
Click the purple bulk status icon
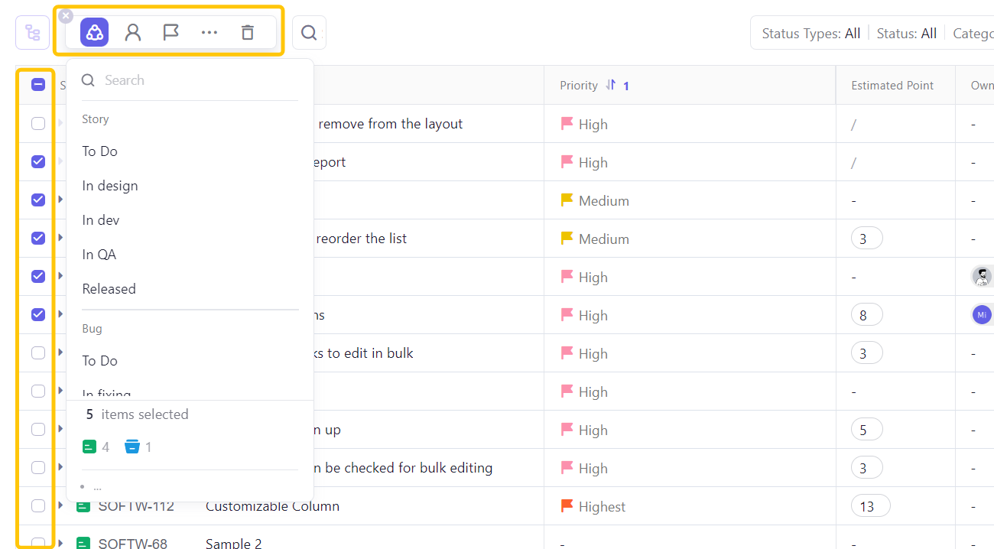(x=95, y=33)
